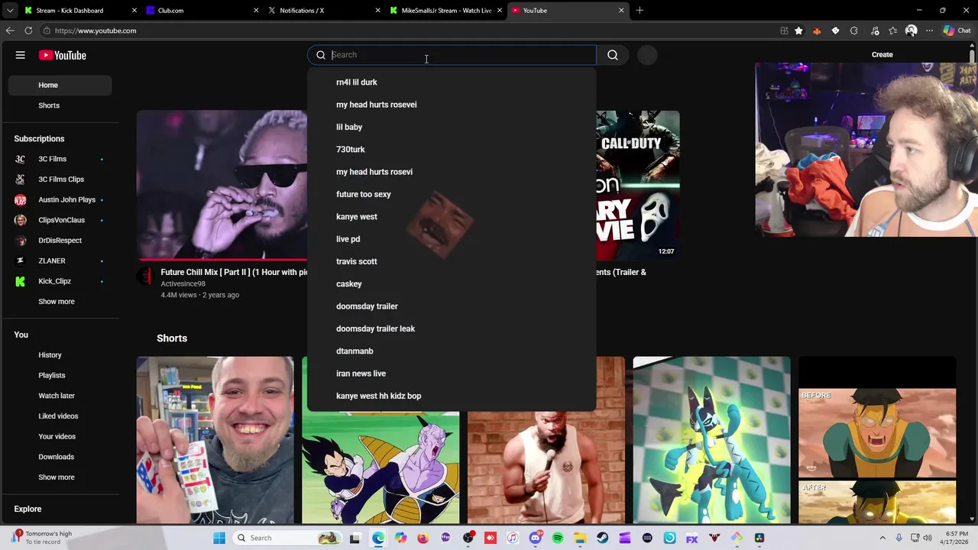Show hidden system tray icons chevron
Image resolution: width=978 pixels, height=550 pixels.
pos(882,538)
